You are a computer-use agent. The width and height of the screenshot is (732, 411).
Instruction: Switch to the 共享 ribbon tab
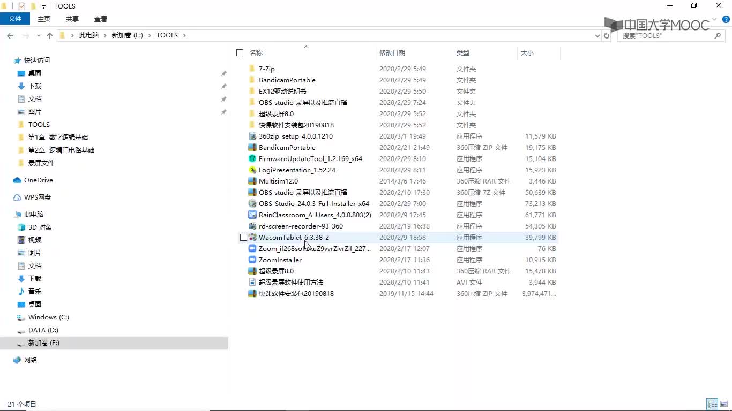point(72,19)
